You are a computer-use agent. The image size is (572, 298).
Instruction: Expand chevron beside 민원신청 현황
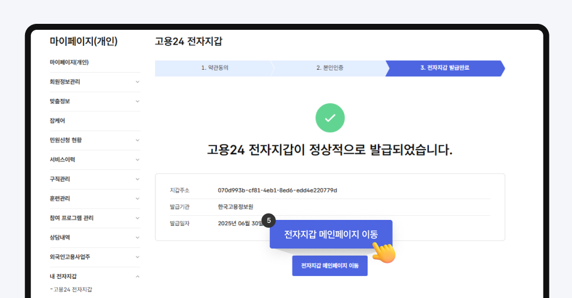(138, 140)
